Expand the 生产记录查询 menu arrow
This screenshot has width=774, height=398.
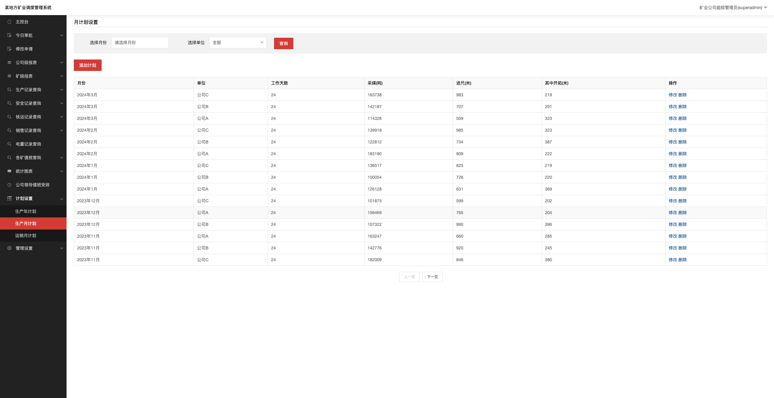(62, 90)
